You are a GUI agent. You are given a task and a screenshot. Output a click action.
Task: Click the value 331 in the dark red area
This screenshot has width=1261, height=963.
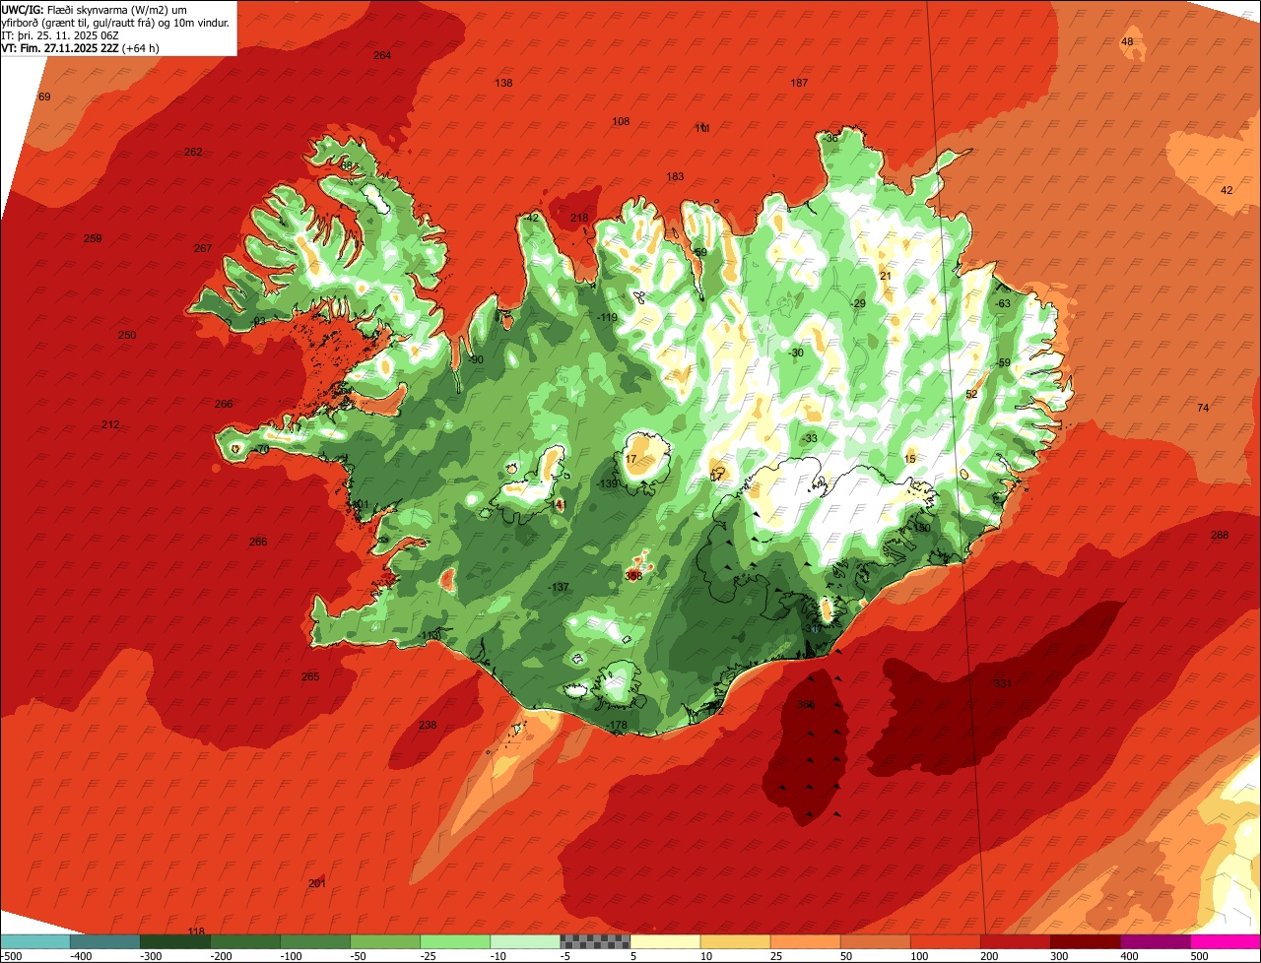point(1003,683)
